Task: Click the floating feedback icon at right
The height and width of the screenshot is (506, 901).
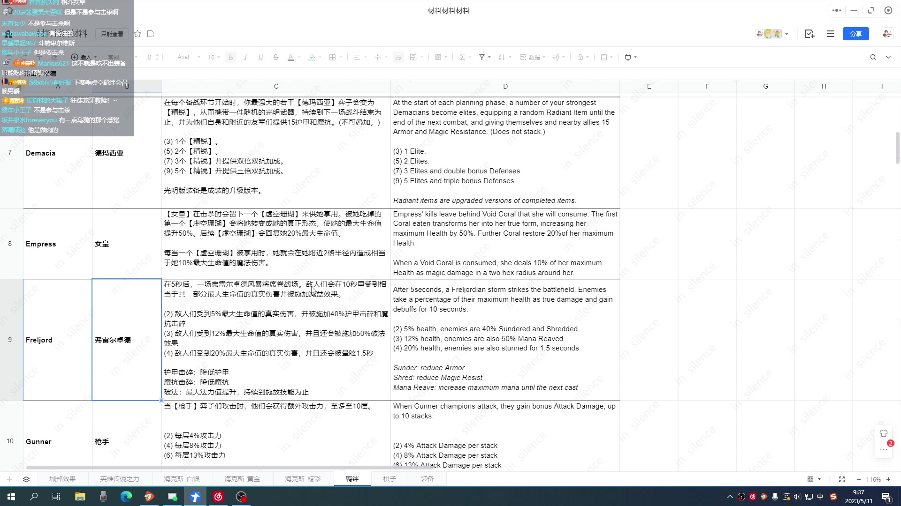Action: [884, 433]
